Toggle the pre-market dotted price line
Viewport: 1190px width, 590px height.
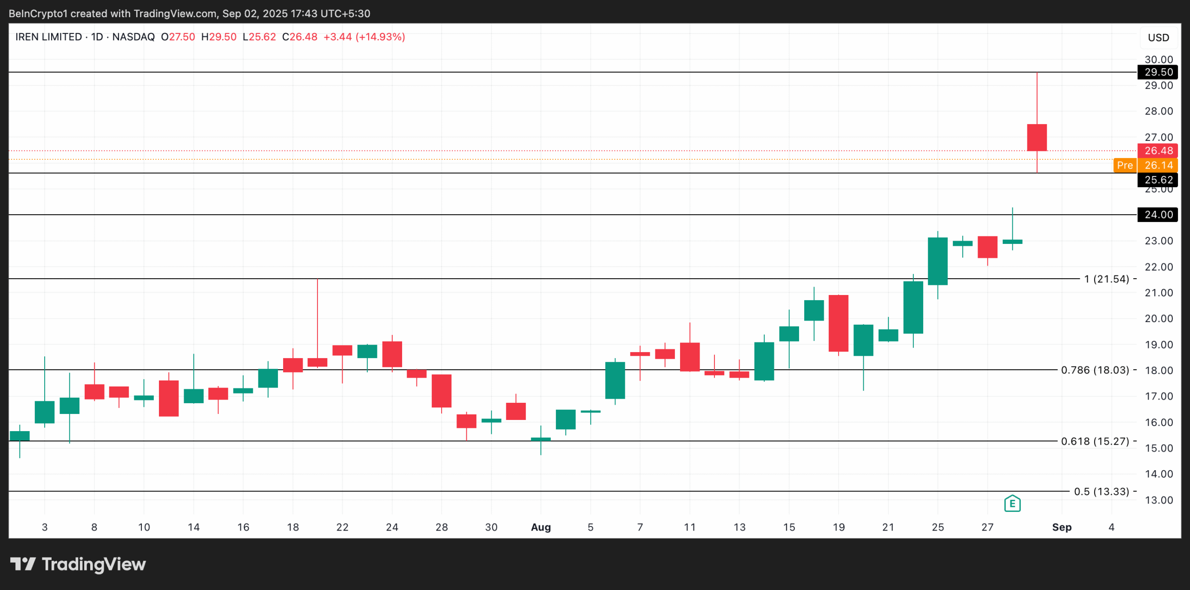click(x=558, y=159)
